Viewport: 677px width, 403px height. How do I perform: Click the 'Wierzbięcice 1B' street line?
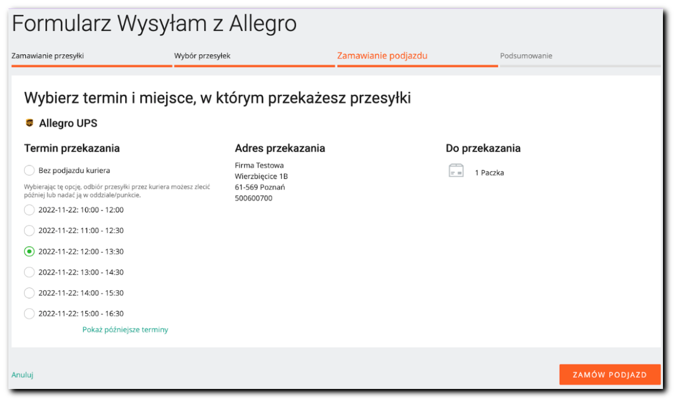click(261, 176)
